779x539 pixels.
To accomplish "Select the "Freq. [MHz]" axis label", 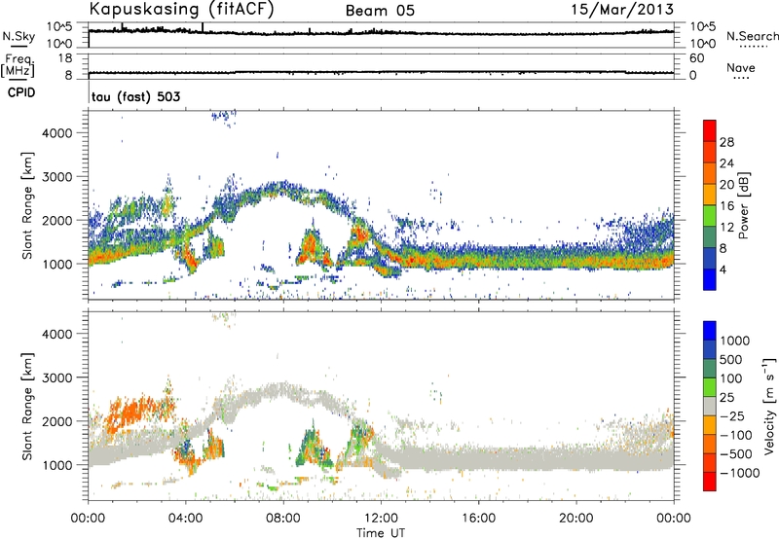I will click(x=18, y=66).
